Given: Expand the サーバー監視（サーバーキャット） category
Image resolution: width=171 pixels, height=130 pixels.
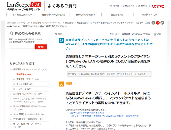Looking at the screenshot, I should (x=11, y=124).
